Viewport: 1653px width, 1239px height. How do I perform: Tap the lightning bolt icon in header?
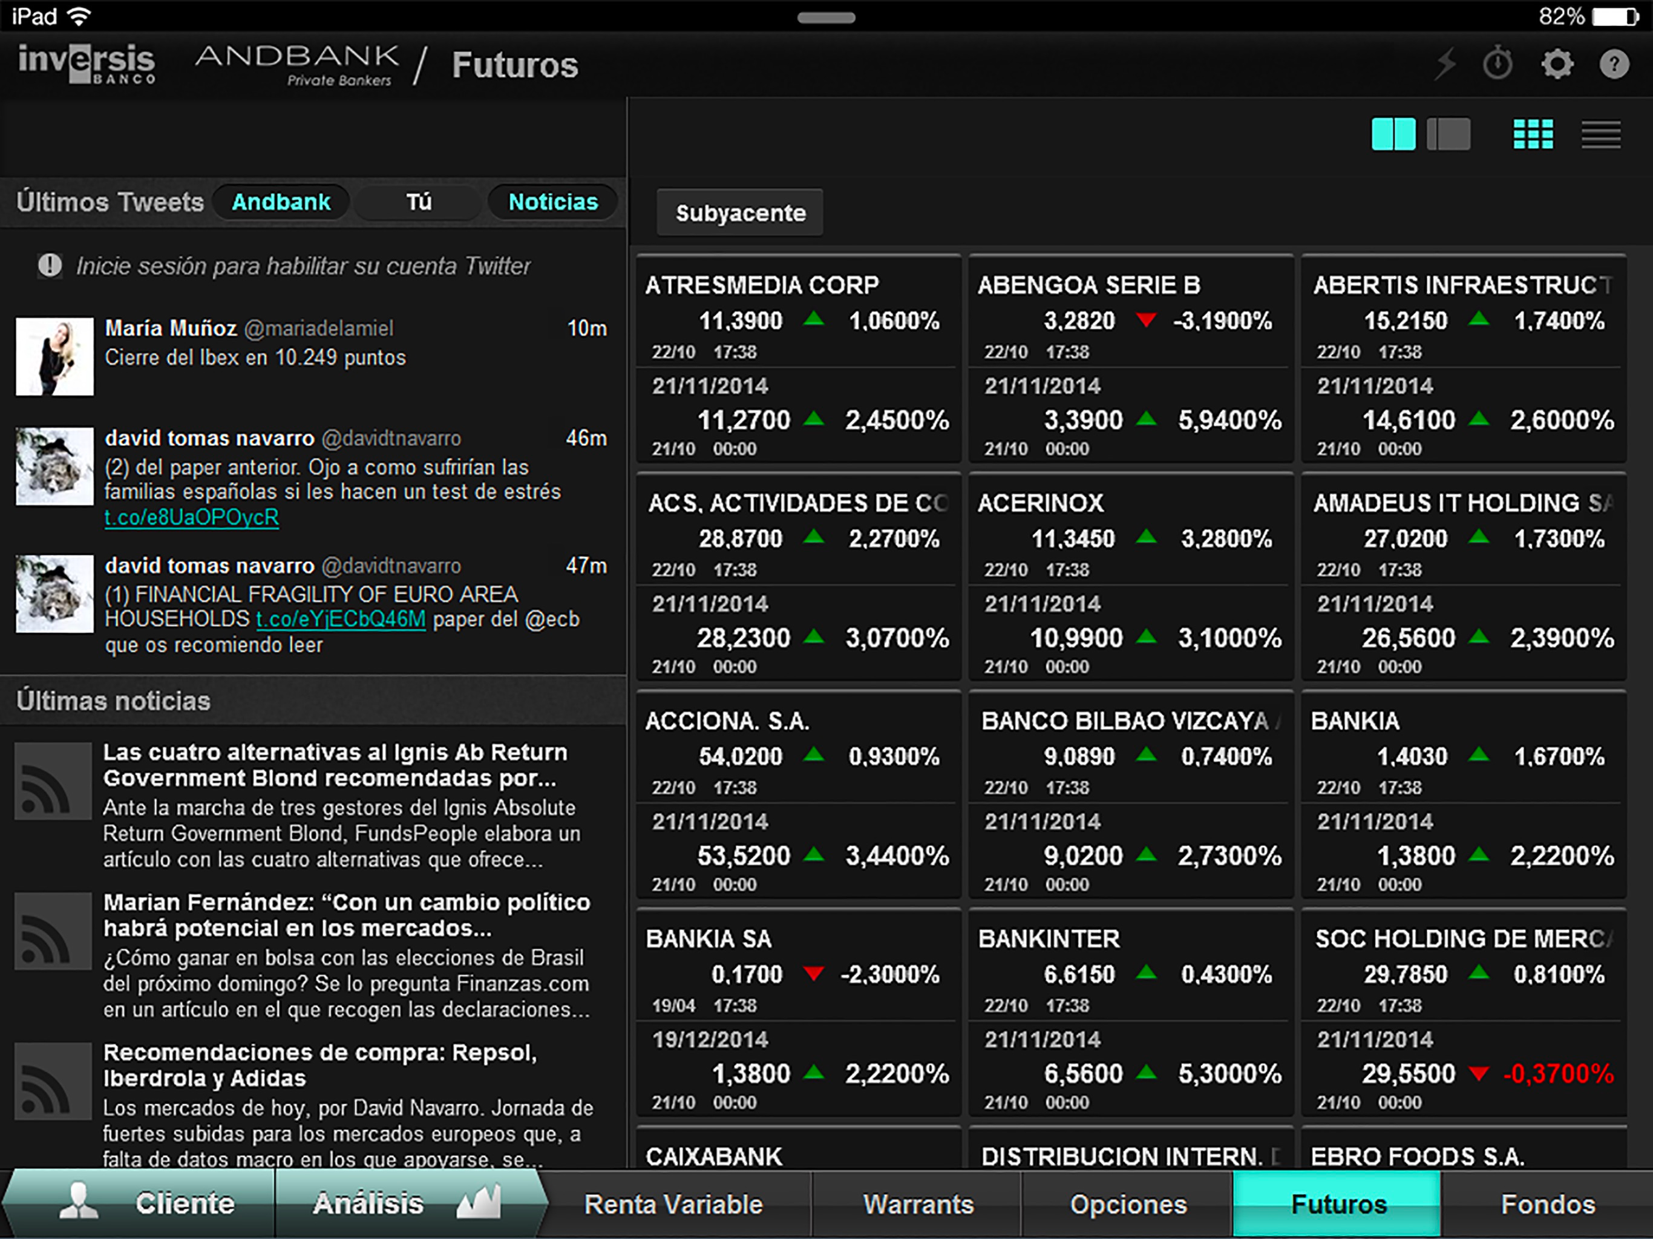1445,64
